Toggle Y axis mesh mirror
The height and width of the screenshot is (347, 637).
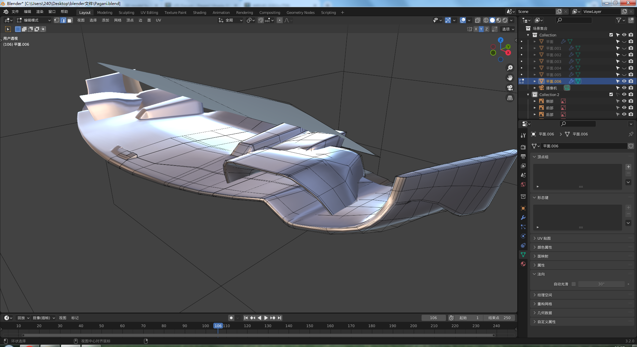[481, 29]
